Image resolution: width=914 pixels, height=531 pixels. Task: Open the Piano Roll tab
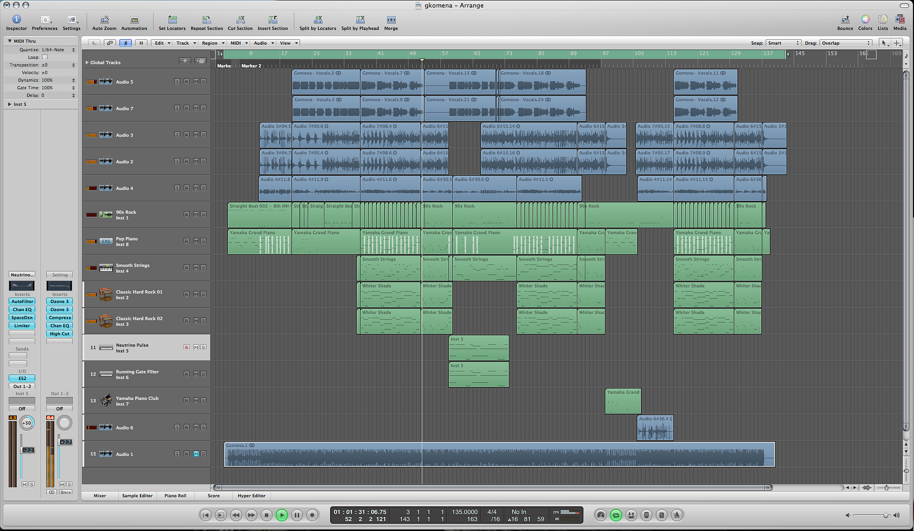[175, 496]
